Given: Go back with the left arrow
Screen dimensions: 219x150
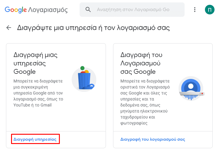Looking at the screenshot, I should coord(9,28).
